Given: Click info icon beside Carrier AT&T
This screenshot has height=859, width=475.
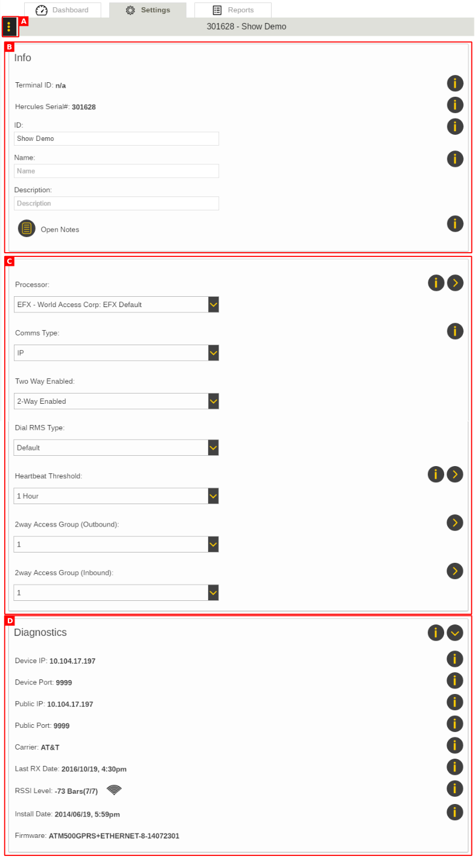Looking at the screenshot, I should click(x=455, y=745).
